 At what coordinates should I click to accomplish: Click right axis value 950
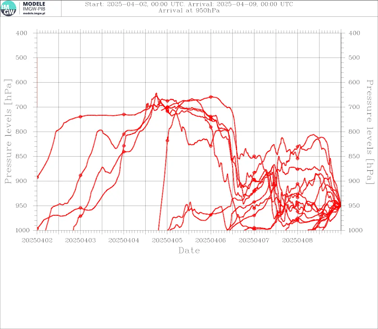[x=354, y=206]
